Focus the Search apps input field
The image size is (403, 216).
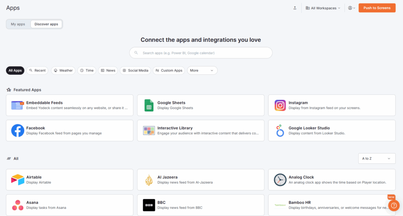[x=201, y=53]
